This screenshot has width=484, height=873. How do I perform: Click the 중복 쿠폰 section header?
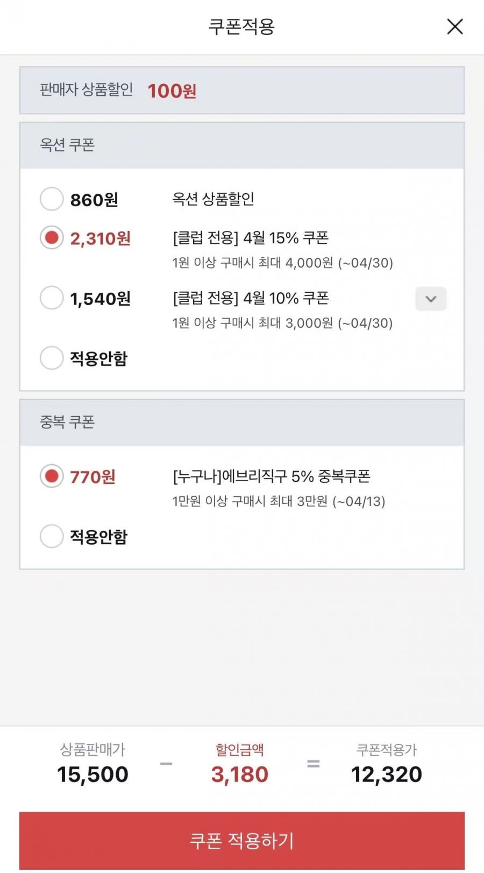tap(67, 422)
